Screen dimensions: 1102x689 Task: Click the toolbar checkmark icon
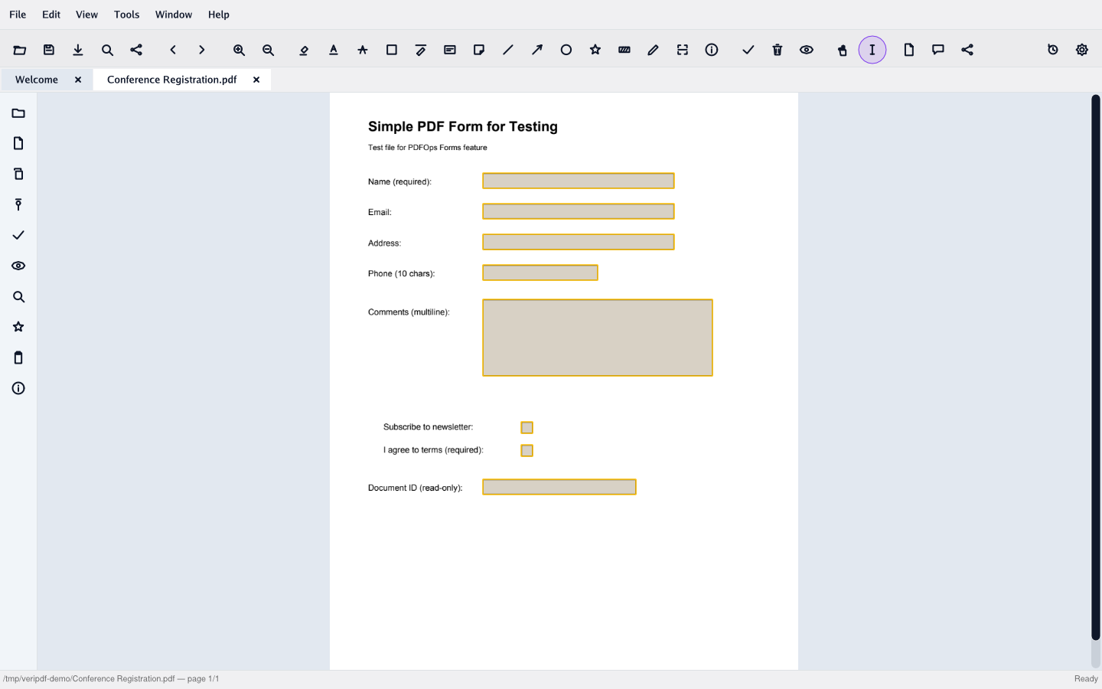(748, 50)
